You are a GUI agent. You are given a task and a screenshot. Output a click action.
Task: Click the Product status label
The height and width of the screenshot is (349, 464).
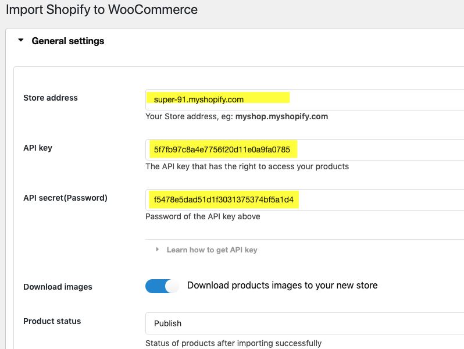[x=52, y=321]
